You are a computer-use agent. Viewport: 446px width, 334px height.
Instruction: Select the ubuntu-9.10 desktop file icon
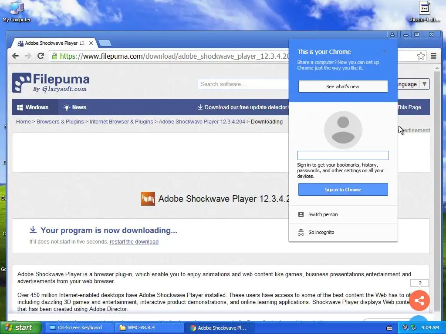tap(424, 11)
